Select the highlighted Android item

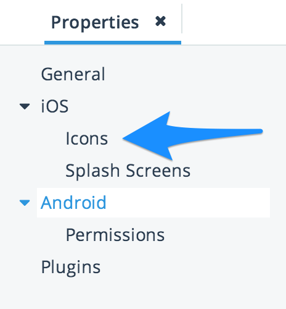73,203
